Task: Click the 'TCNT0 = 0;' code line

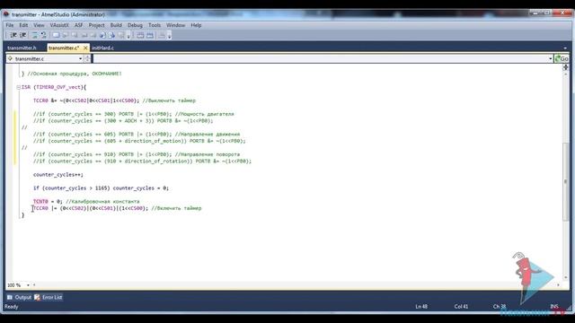Action: tap(86, 201)
